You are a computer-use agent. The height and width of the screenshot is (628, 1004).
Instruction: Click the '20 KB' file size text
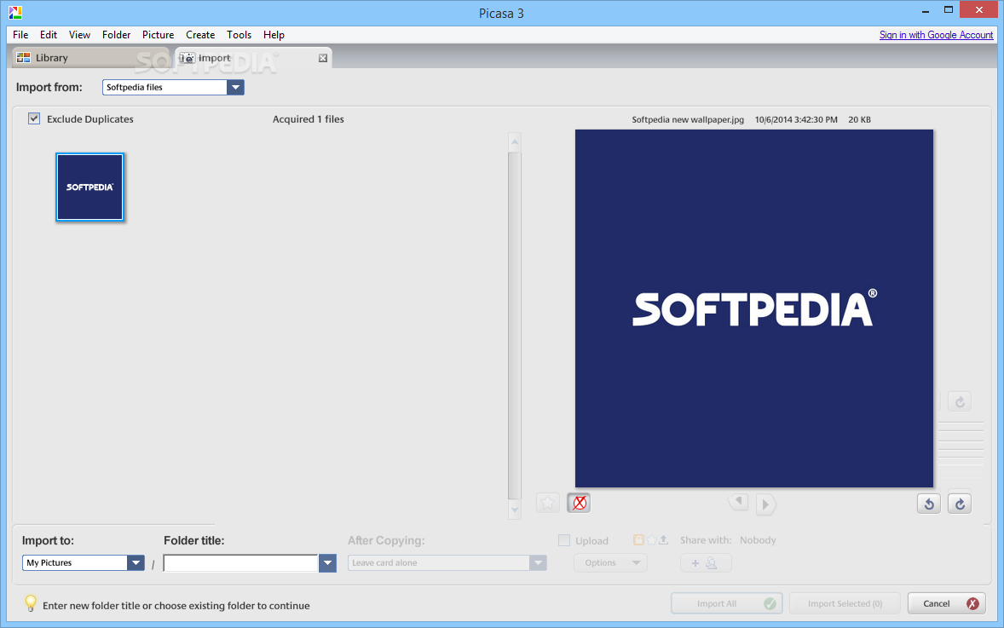[x=859, y=119]
